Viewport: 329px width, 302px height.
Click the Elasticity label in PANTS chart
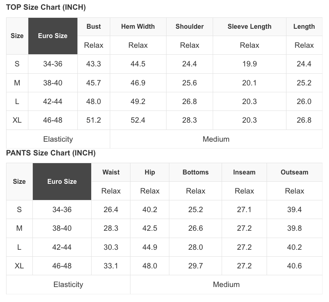(68, 285)
